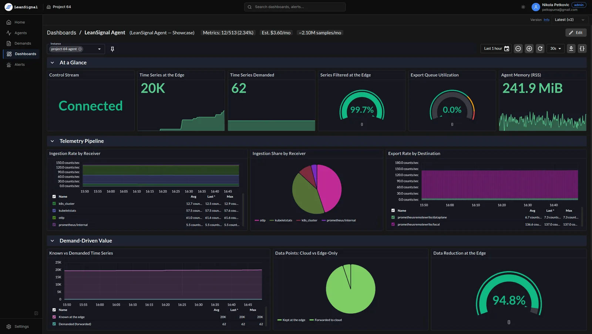Zoom out the time range
592x334 pixels.
click(x=518, y=49)
